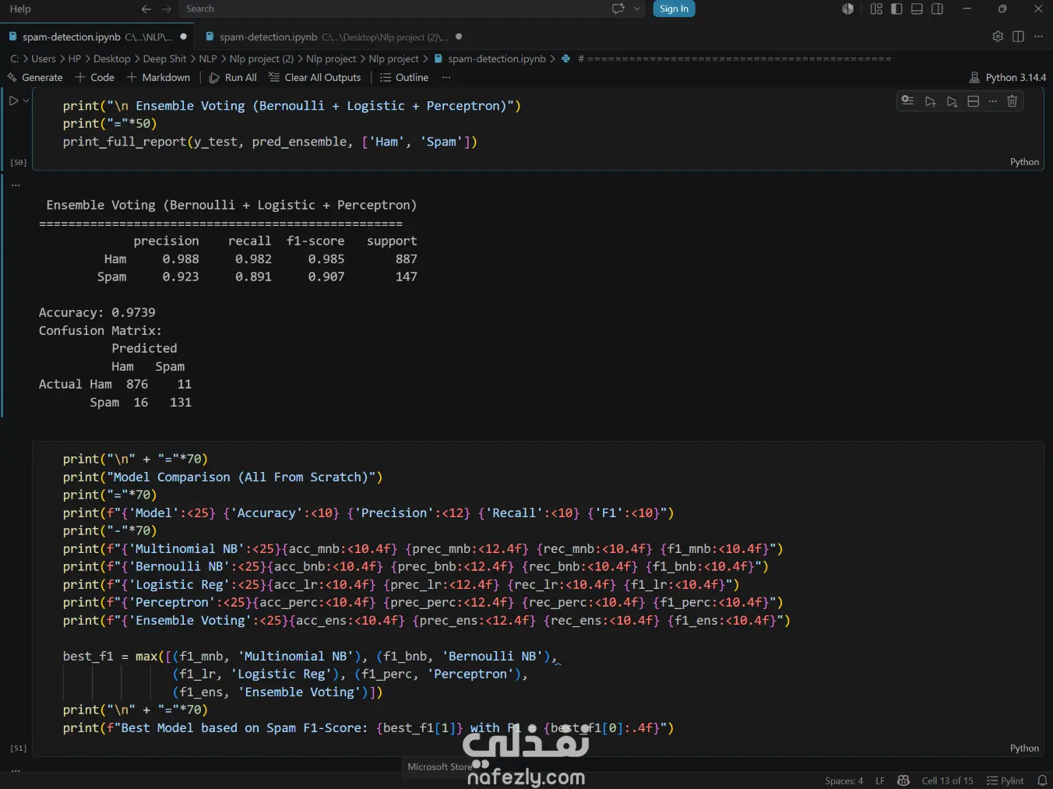Click the Model Comparison print line
This screenshot has width=1053, height=789.
coord(223,477)
